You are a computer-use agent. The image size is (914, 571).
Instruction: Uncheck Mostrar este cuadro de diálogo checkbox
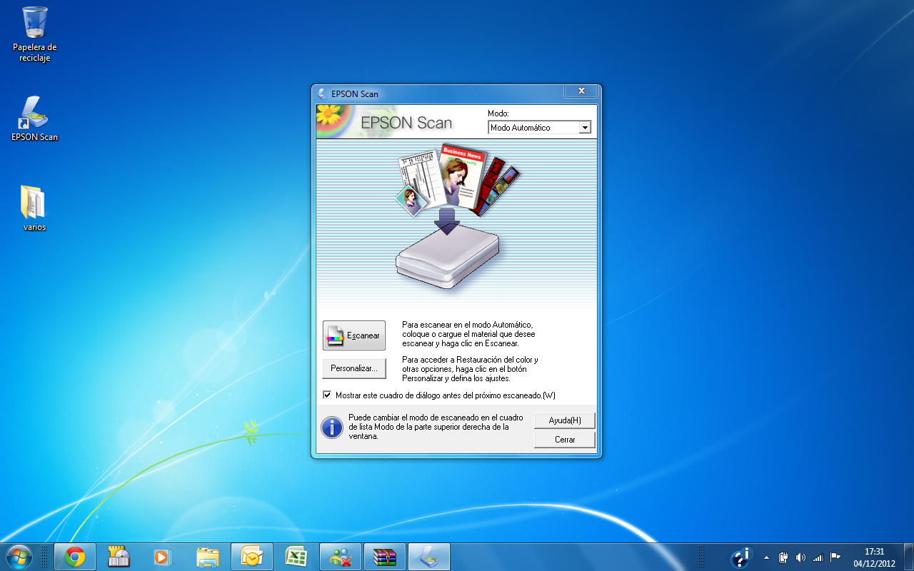point(328,395)
